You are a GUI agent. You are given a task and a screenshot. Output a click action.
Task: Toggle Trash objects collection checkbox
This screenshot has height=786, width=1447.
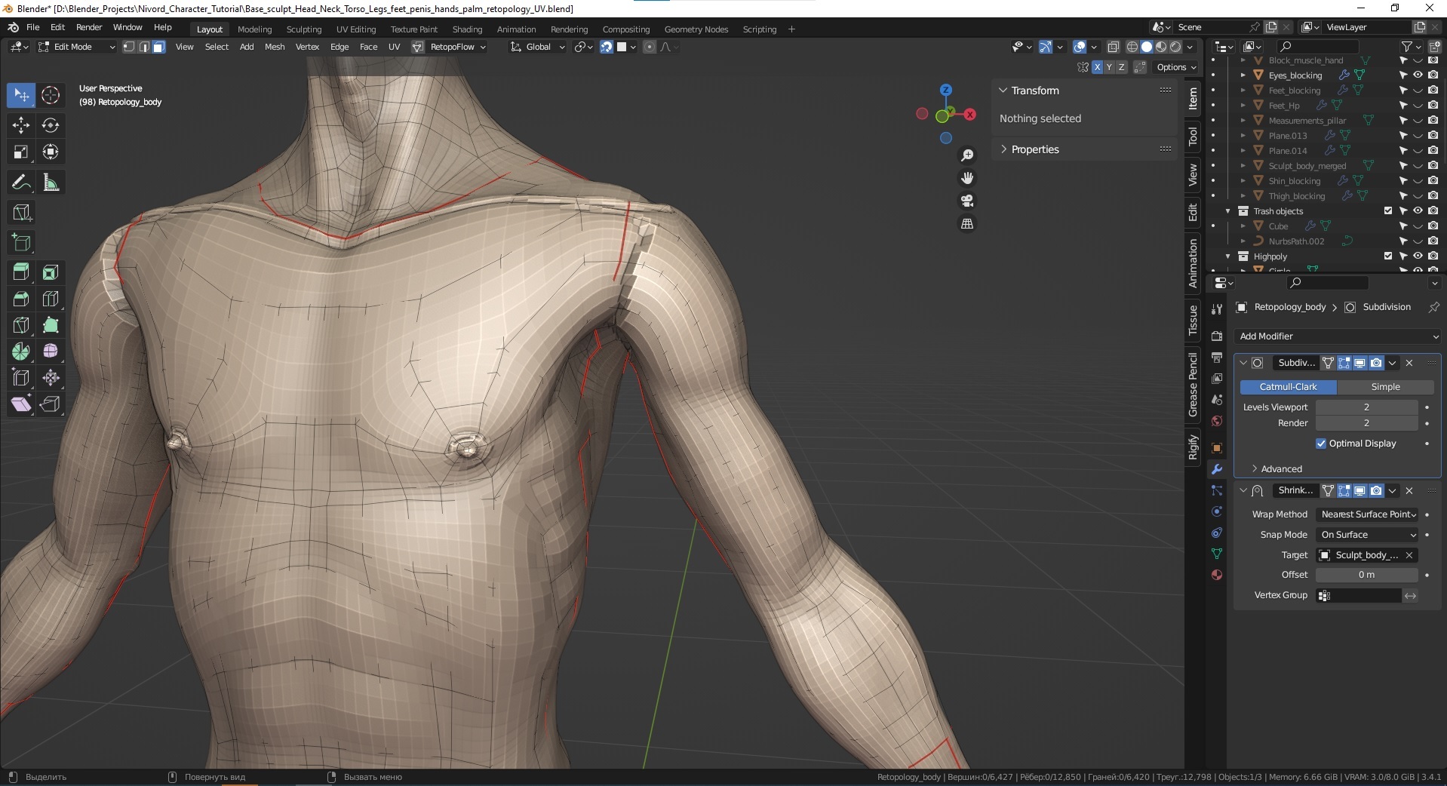[1388, 211]
